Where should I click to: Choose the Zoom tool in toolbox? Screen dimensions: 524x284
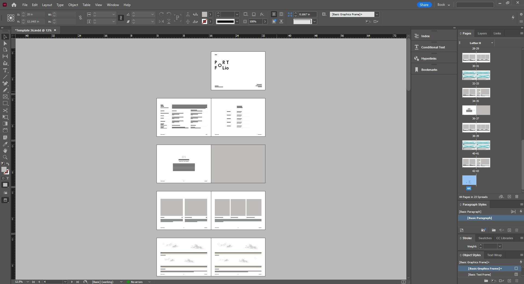click(5, 157)
